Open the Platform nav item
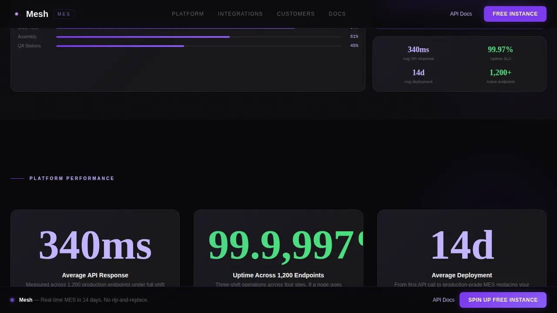 188,14
